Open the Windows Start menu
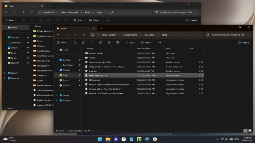Image resolution: width=255 pixels, height=143 pixels. pos(100,139)
